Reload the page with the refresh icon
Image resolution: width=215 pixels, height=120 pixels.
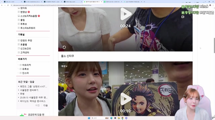[8, 5]
